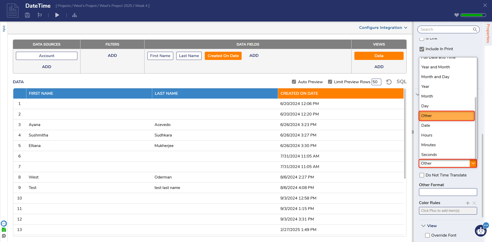Collapse the View section

423,226
